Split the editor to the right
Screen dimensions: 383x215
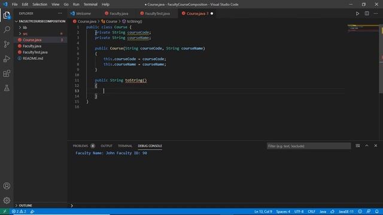click(367, 14)
